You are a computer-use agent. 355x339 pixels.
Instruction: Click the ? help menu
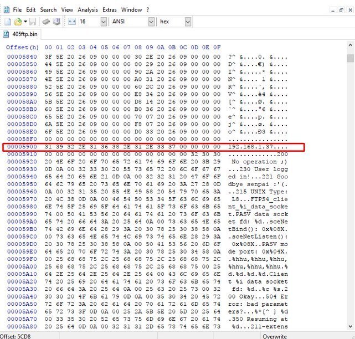[x=148, y=9]
